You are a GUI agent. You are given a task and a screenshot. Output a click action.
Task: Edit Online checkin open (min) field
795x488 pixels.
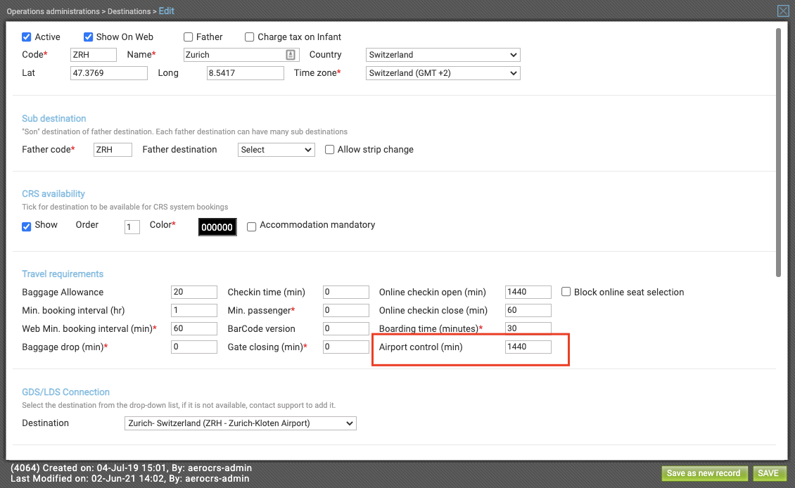528,292
